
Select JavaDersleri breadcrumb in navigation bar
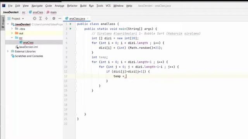pyautogui.click(x=10, y=12)
